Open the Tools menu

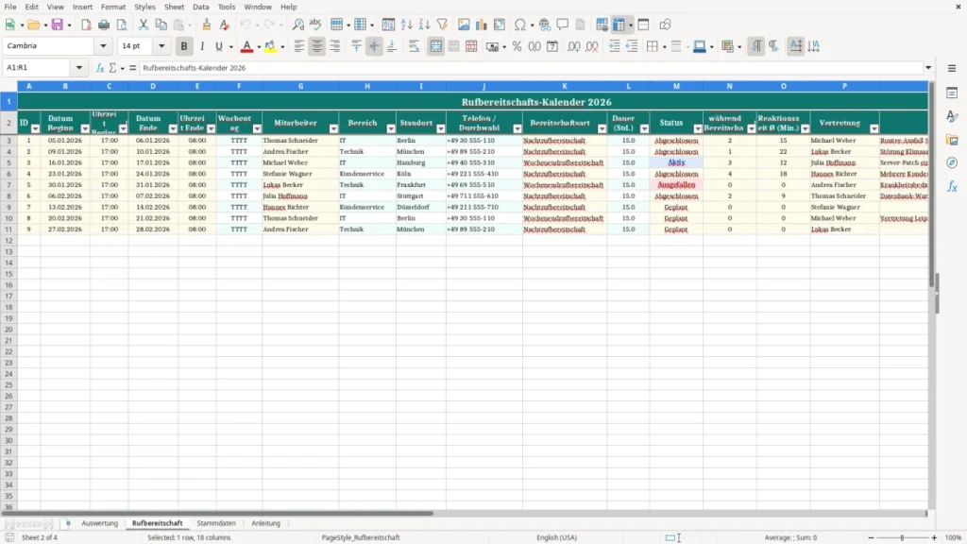click(227, 7)
